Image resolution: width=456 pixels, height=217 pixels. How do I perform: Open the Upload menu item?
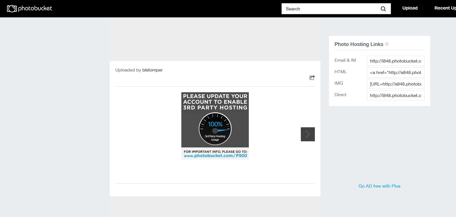coord(410,8)
